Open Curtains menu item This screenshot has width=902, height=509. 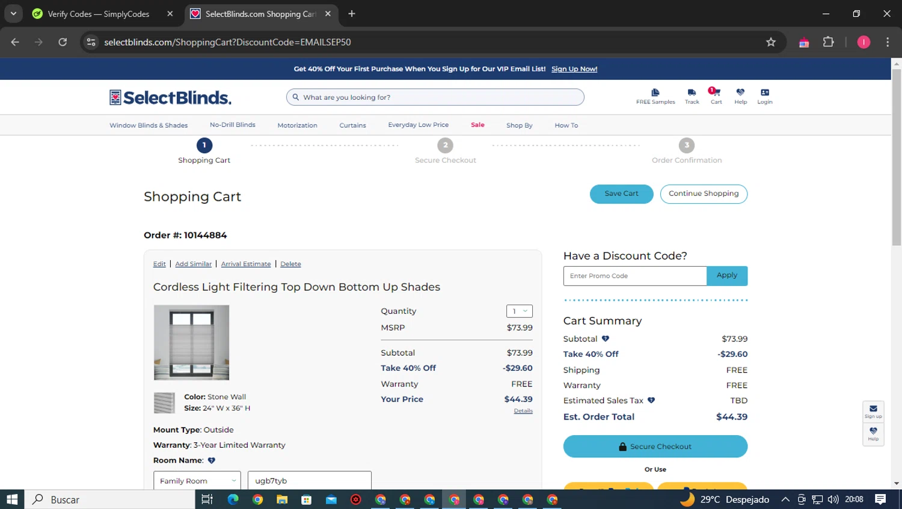[352, 126]
